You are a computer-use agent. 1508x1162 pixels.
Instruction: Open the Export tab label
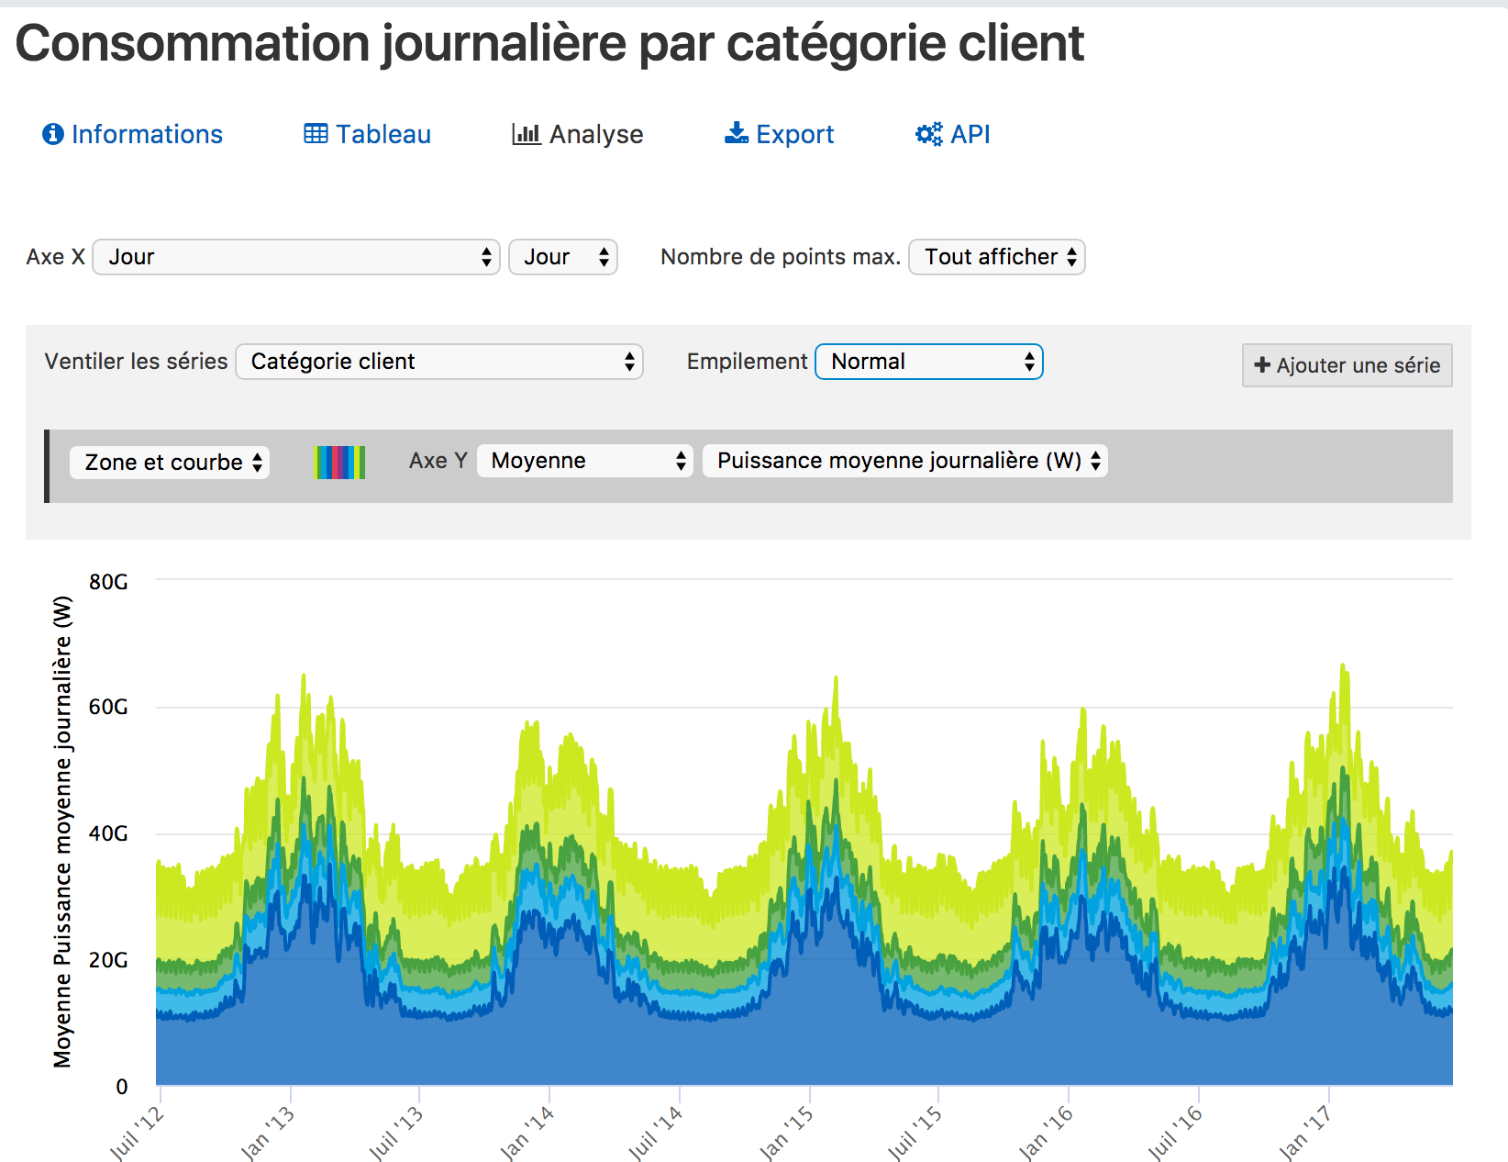(x=794, y=134)
